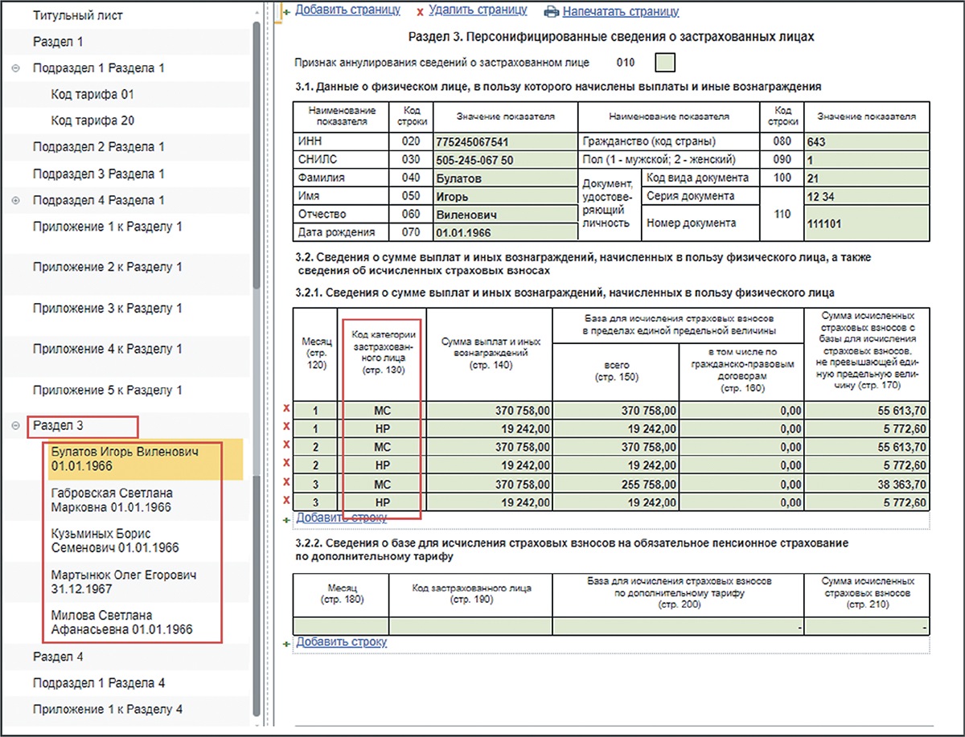Collapse the Раздел 3 tree node
Screen dimensions: 965x737
point(16,426)
